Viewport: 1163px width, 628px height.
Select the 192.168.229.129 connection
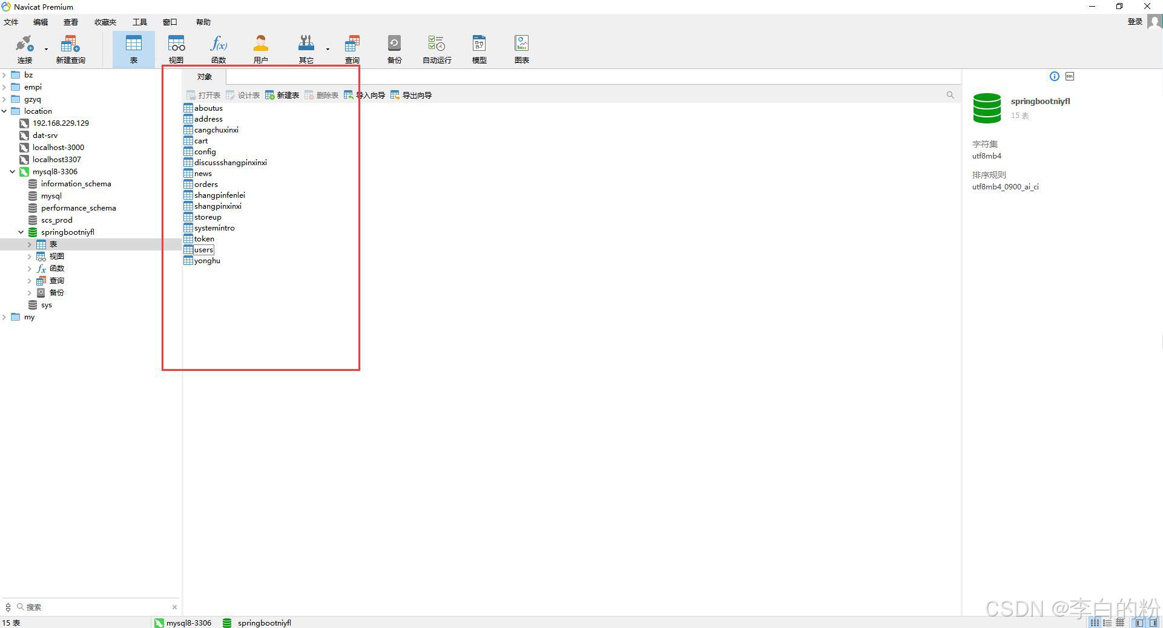point(61,123)
